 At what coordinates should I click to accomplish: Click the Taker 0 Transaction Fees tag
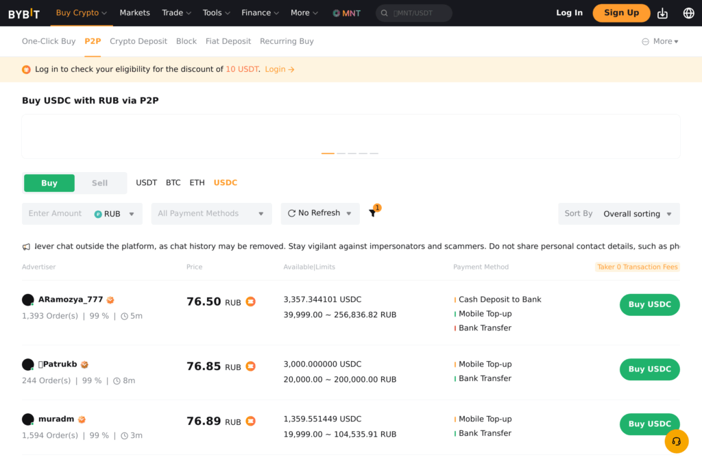[x=637, y=267]
